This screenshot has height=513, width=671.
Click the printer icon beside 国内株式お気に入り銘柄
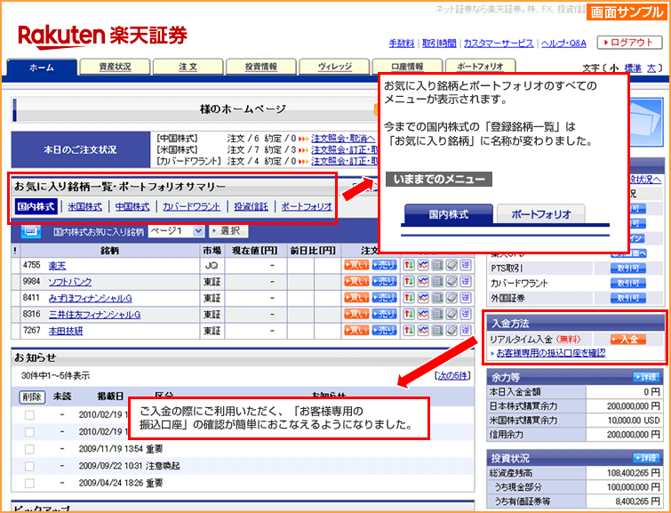31,231
